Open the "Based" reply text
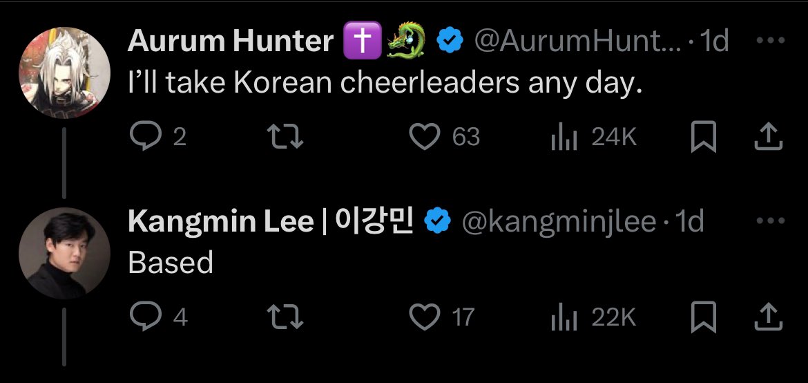The height and width of the screenshot is (383, 808). (171, 263)
